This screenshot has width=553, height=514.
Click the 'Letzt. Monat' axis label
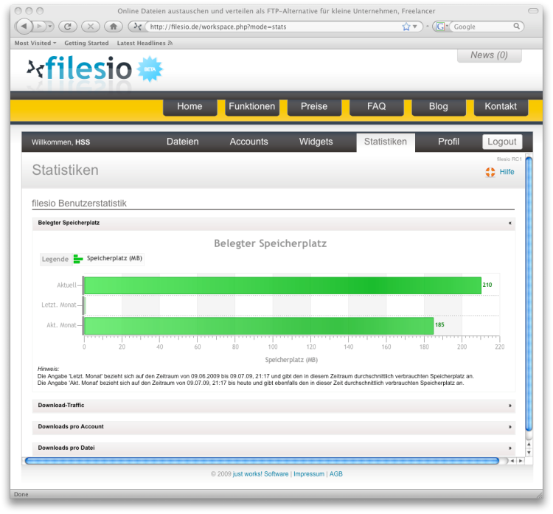coord(59,305)
